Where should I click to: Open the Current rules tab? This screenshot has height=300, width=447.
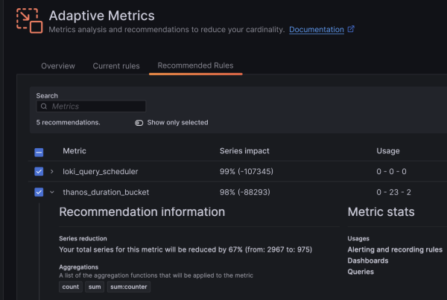tap(116, 66)
